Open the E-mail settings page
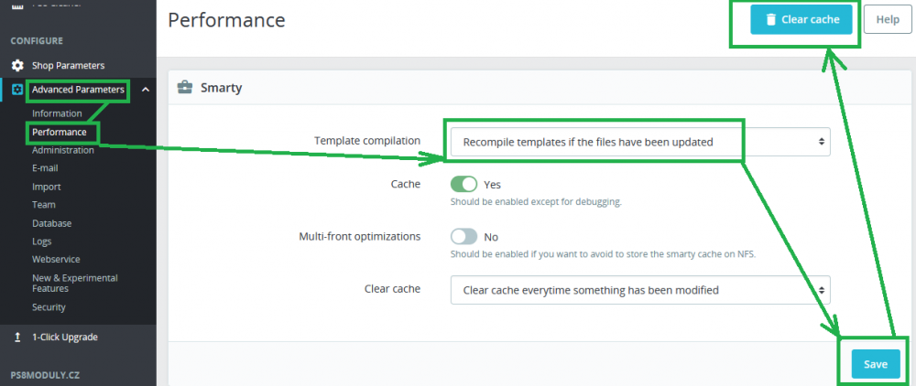916x386 pixels. (x=45, y=168)
